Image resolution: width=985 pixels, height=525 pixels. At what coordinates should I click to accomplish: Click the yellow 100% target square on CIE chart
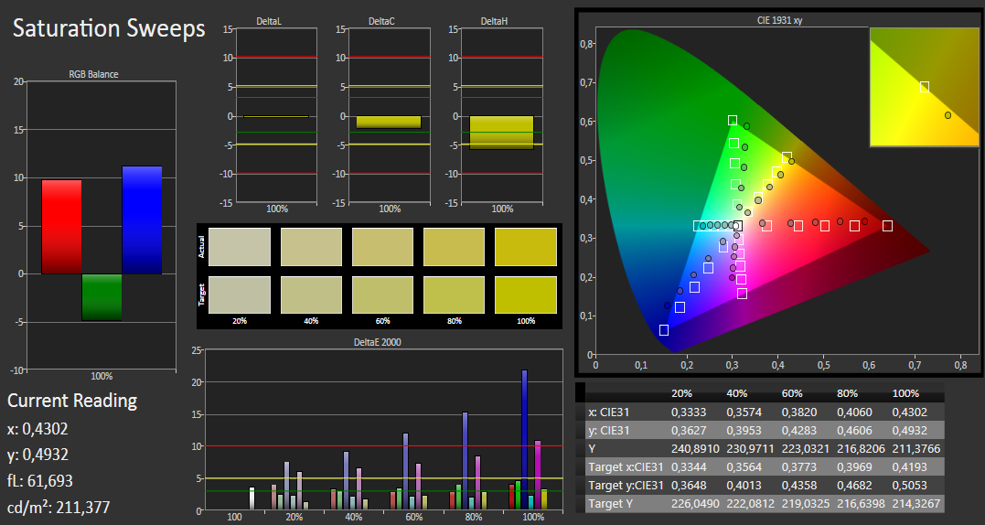tap(787, 156)
